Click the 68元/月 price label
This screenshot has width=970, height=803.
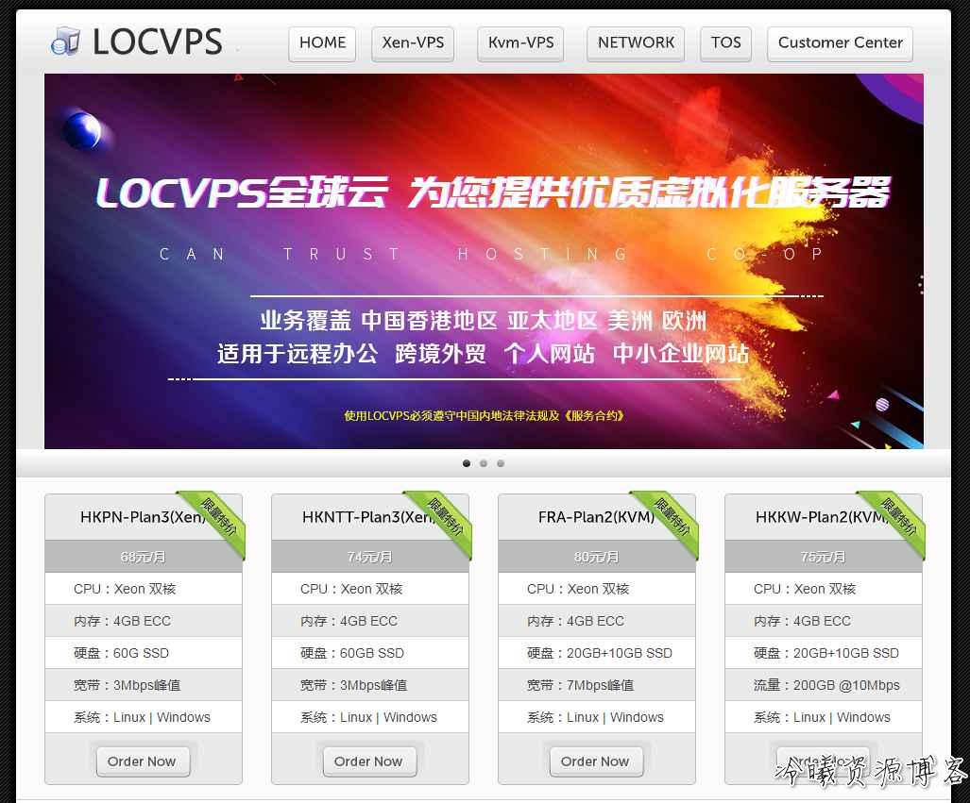pyautogui.click(x=143, y=557)
